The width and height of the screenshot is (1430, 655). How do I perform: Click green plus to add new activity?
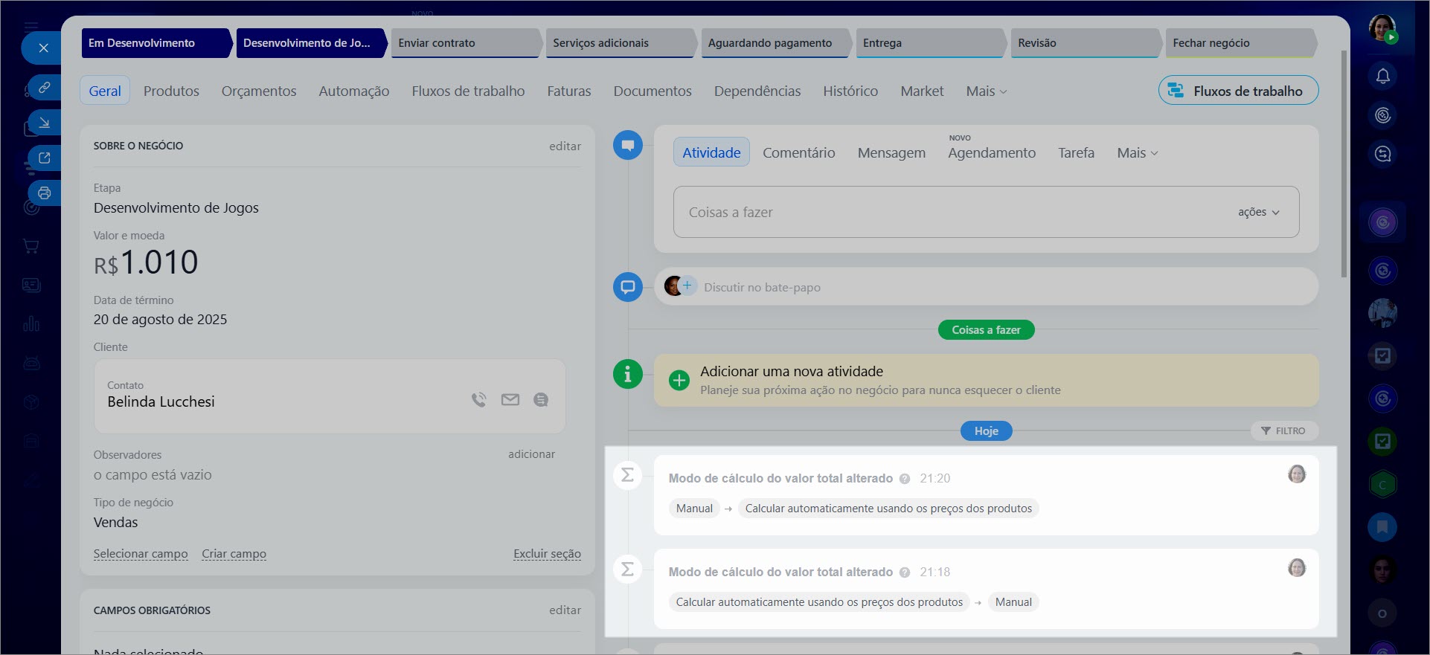point(679,381)
